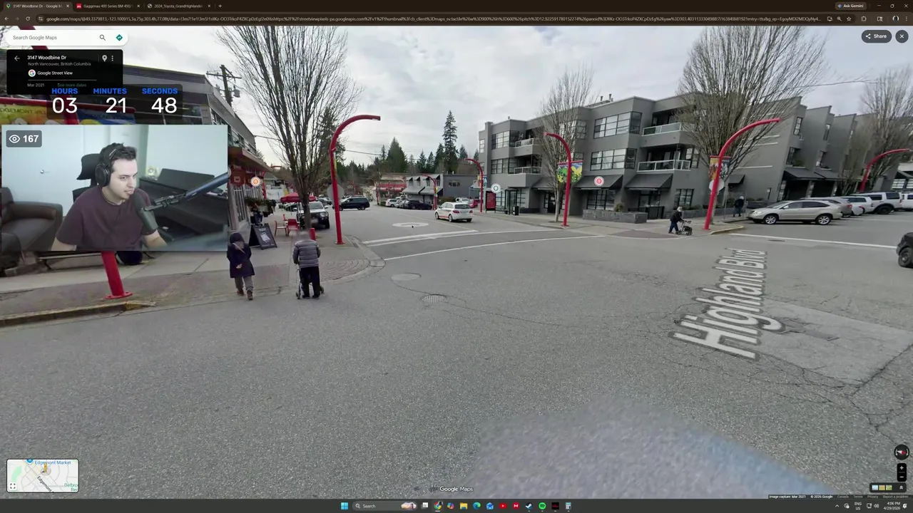Image resolution: width=913 pixels, height=513 pixels.
Task: Click the browser back arrow
Action: click(x=7, y=19)
